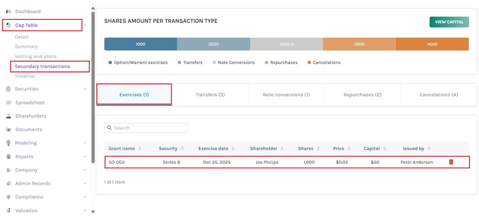Click the 2000 repurchases bar segment
Image resolution: width=479 pixels, height=218 pixels.
tap(359, 44)
